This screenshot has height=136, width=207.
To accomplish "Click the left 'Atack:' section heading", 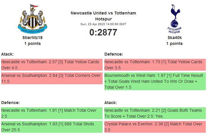I will pyautogui.click(x=7, y=54).
